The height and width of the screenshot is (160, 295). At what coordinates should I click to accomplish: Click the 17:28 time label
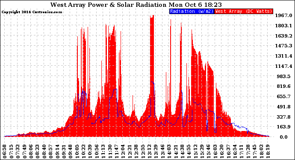point(248,151)
